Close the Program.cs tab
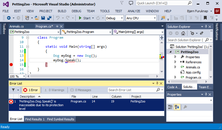 click(x=61, y=26)
